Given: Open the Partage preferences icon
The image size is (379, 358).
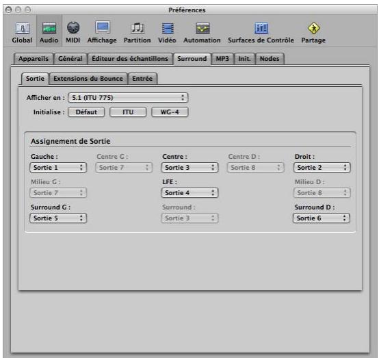Looking at the screenshot, I should (x=313, y=33).
